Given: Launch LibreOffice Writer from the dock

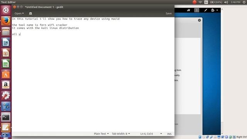Looking at the screenshot, I should point(6,42).
